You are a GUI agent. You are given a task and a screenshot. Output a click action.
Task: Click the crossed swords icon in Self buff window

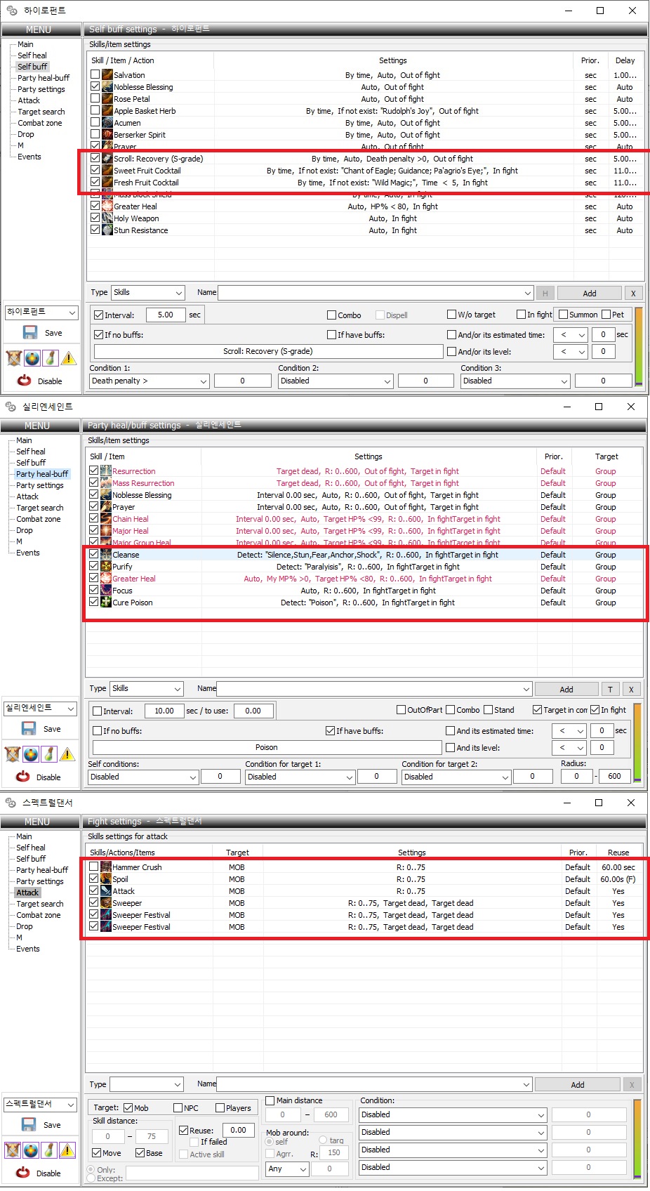14,358
